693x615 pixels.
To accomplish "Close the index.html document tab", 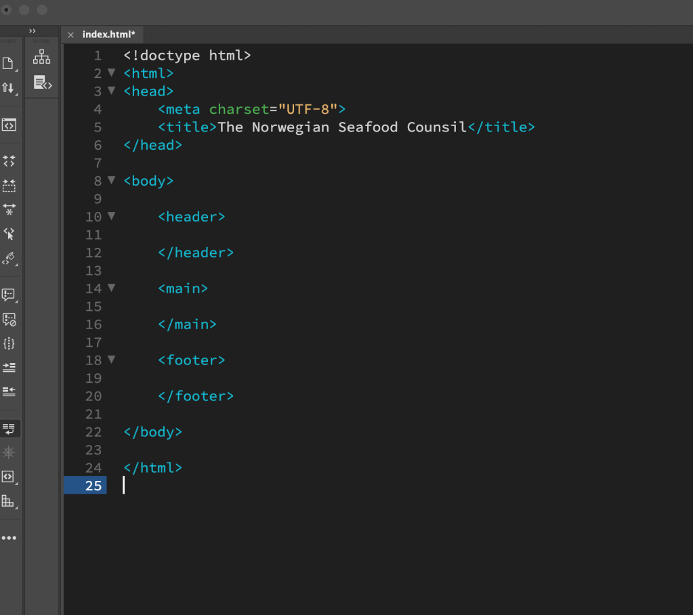I will click(x=70, y=35).
